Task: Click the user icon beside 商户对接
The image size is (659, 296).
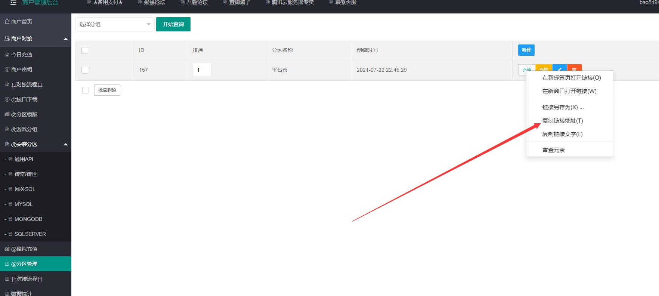Action: pyautogui.click(x=7, y=38)
